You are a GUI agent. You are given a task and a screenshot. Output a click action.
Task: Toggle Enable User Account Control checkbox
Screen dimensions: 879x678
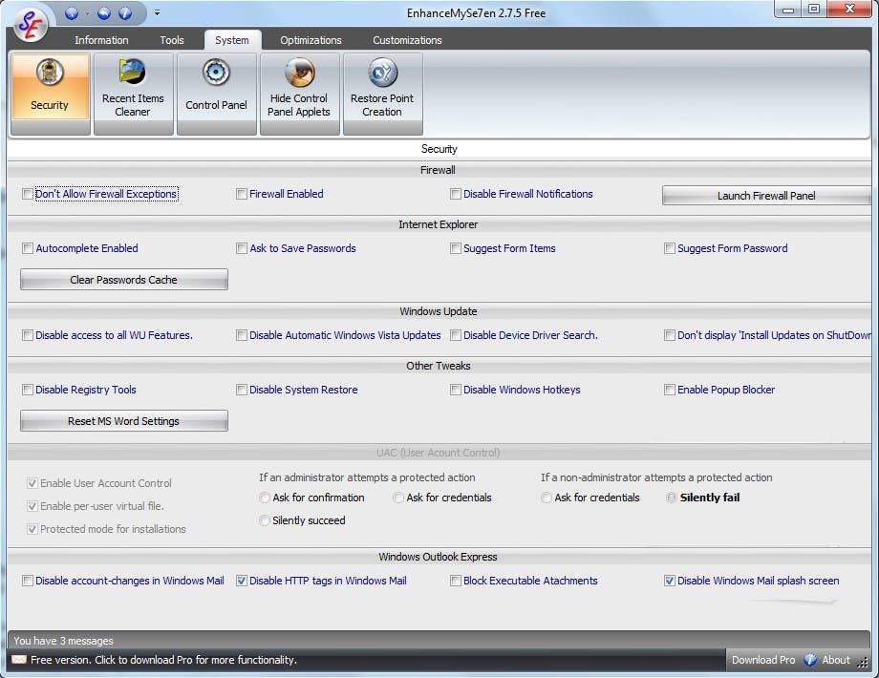(32, 483)
